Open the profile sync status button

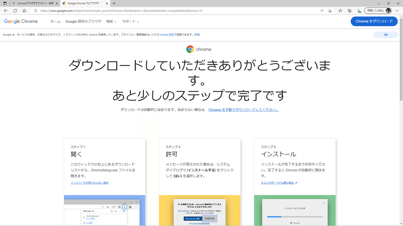[378, 11]
